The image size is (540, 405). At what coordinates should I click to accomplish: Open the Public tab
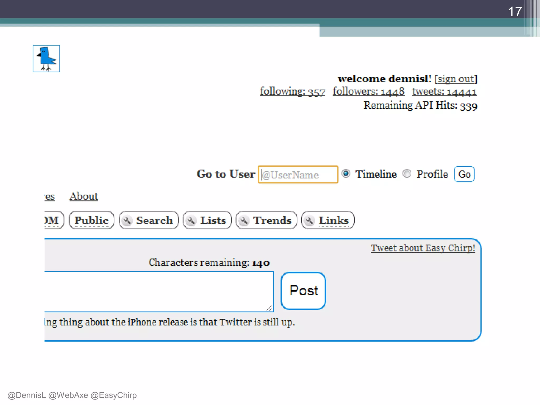coord(91,220)
